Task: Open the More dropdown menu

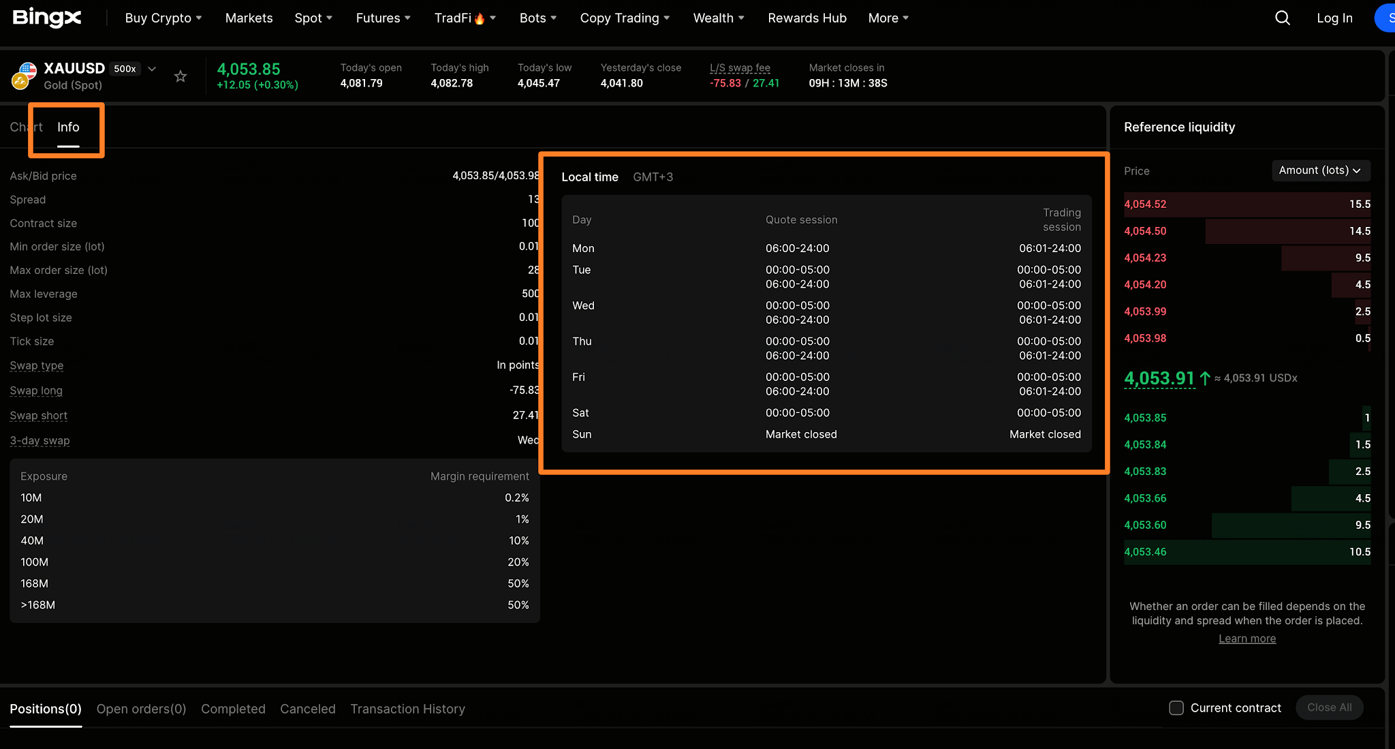Action: pos(889,18)
